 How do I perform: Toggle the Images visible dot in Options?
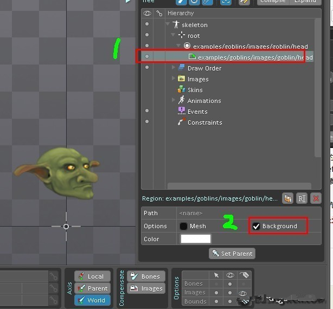point(230,293)
